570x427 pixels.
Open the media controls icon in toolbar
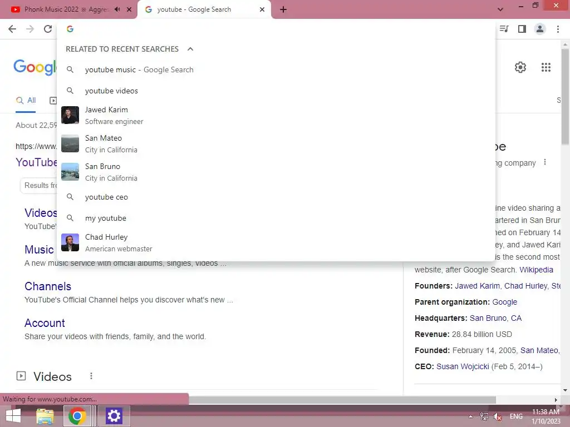click(504, 29)
